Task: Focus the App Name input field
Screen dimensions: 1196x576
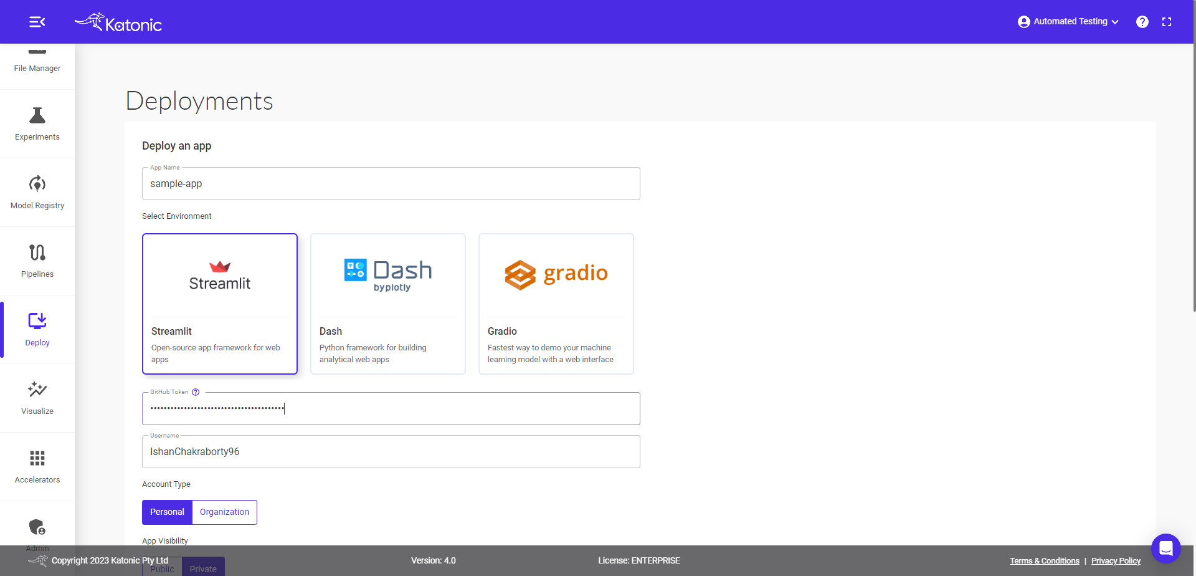Action: coord(391,184)
